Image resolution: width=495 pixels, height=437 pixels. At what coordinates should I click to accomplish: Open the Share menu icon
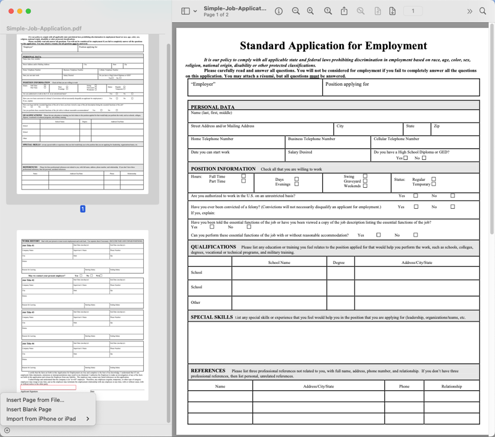tap(344, 11)
